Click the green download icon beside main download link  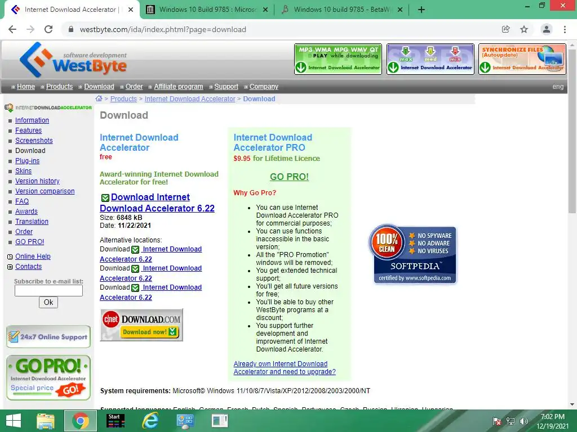click(105, 198)
